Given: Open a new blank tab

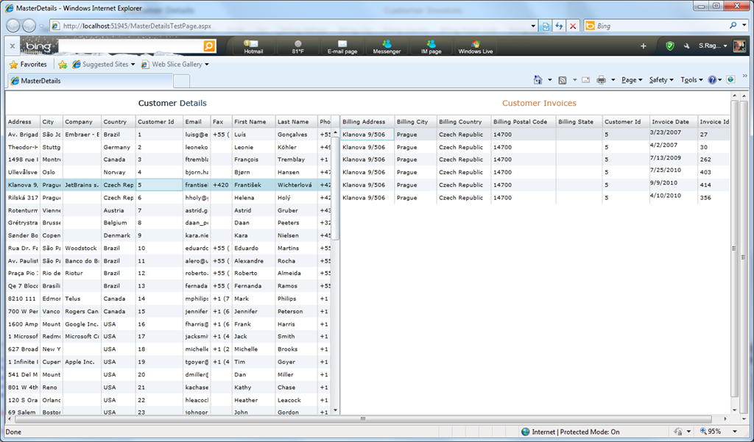Looking at the screenshot, I should [181, 81].
